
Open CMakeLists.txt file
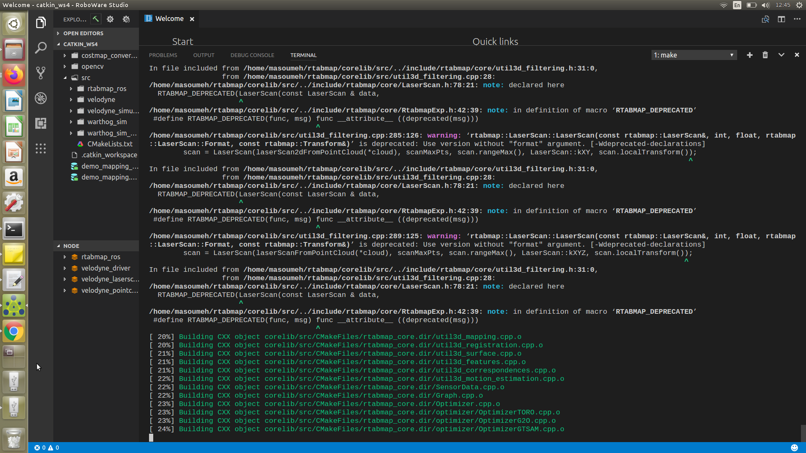[110, 144]
